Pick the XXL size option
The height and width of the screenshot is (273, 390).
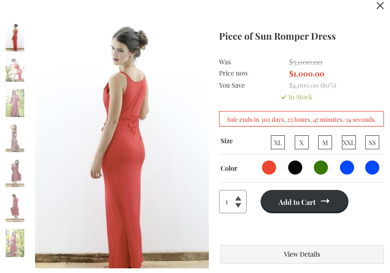(348, 142)
